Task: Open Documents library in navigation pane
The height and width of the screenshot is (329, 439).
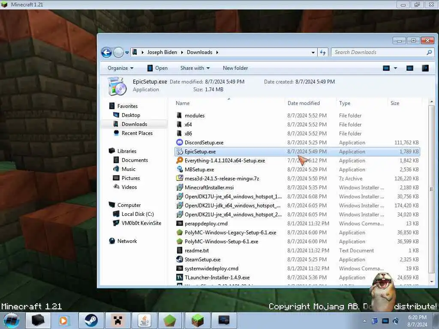Action: pos(135,160)
